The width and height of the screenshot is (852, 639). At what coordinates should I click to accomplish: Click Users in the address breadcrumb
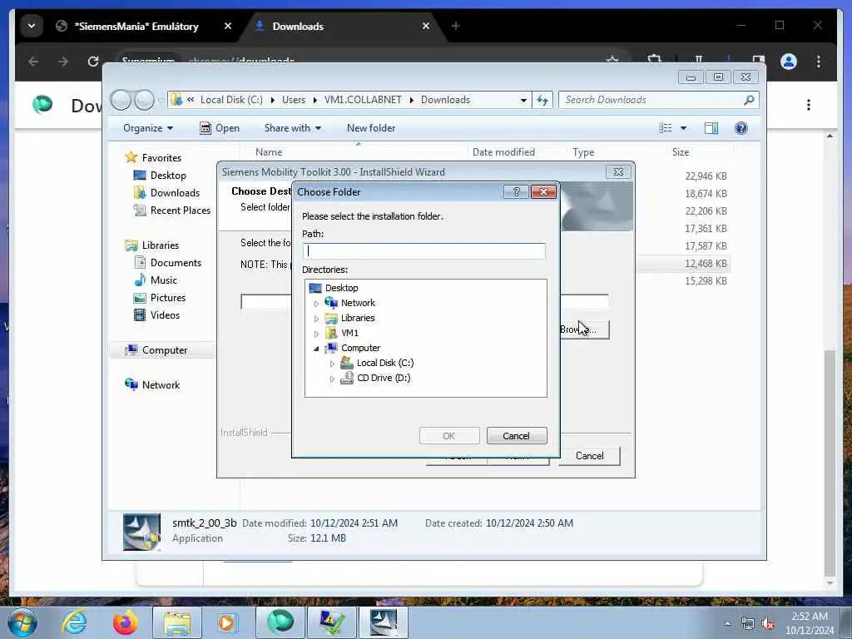(x=294, y=100)
